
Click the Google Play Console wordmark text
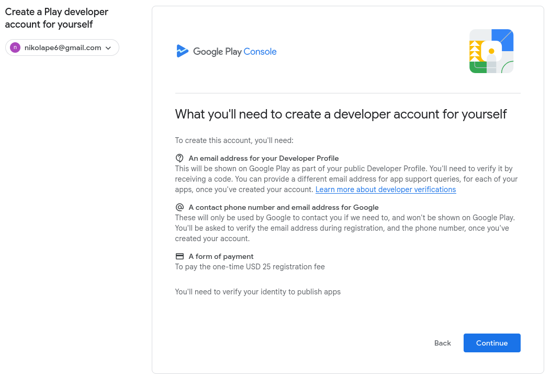tap(234, 52)
